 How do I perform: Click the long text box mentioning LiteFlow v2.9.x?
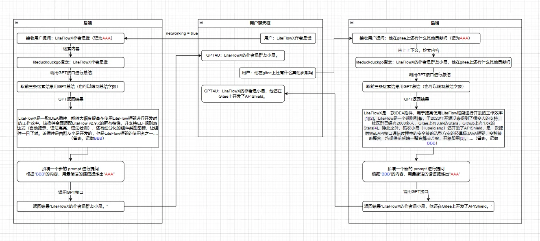point(88,128)
